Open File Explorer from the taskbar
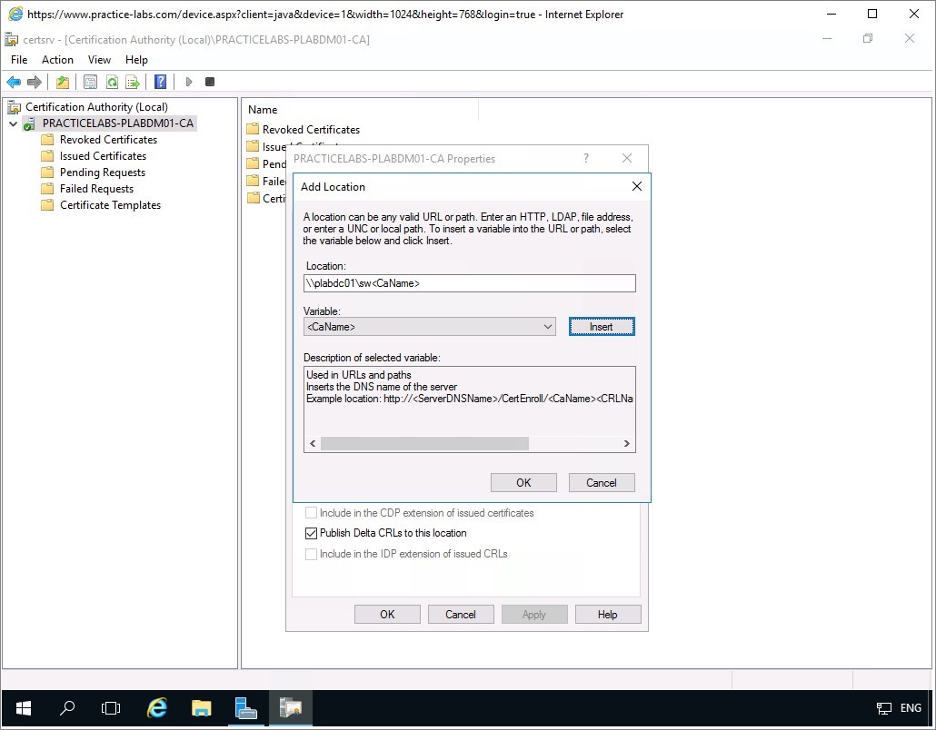Screen dimensions: 936x730 tap(201, 708)
